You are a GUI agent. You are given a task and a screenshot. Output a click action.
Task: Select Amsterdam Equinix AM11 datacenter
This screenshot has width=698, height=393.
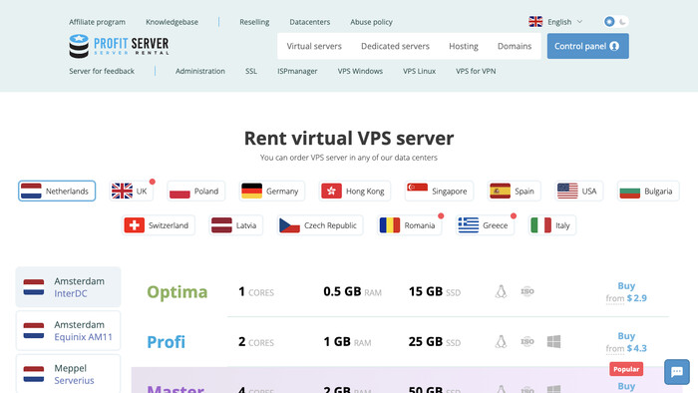tap(68, 331)
